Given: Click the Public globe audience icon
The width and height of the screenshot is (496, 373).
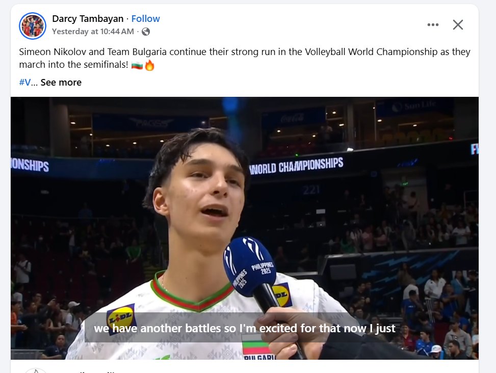Looking at the screenshot, I should pos(146,32).
